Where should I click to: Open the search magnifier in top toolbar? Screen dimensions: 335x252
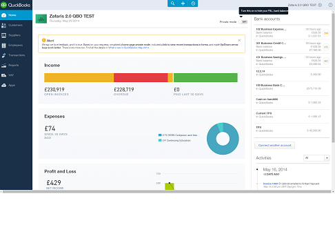[172, 3]
